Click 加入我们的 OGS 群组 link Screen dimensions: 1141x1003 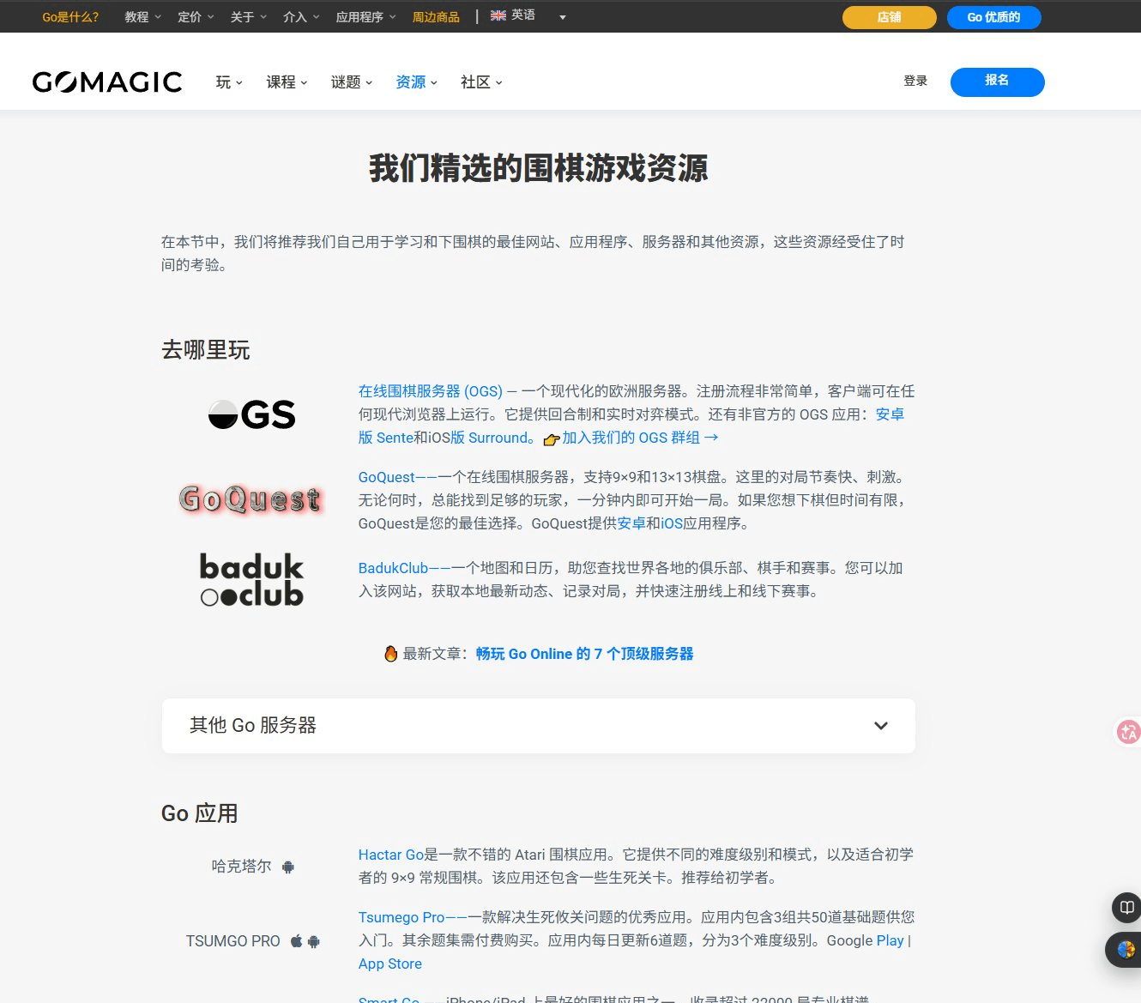(x=640, y=438)
